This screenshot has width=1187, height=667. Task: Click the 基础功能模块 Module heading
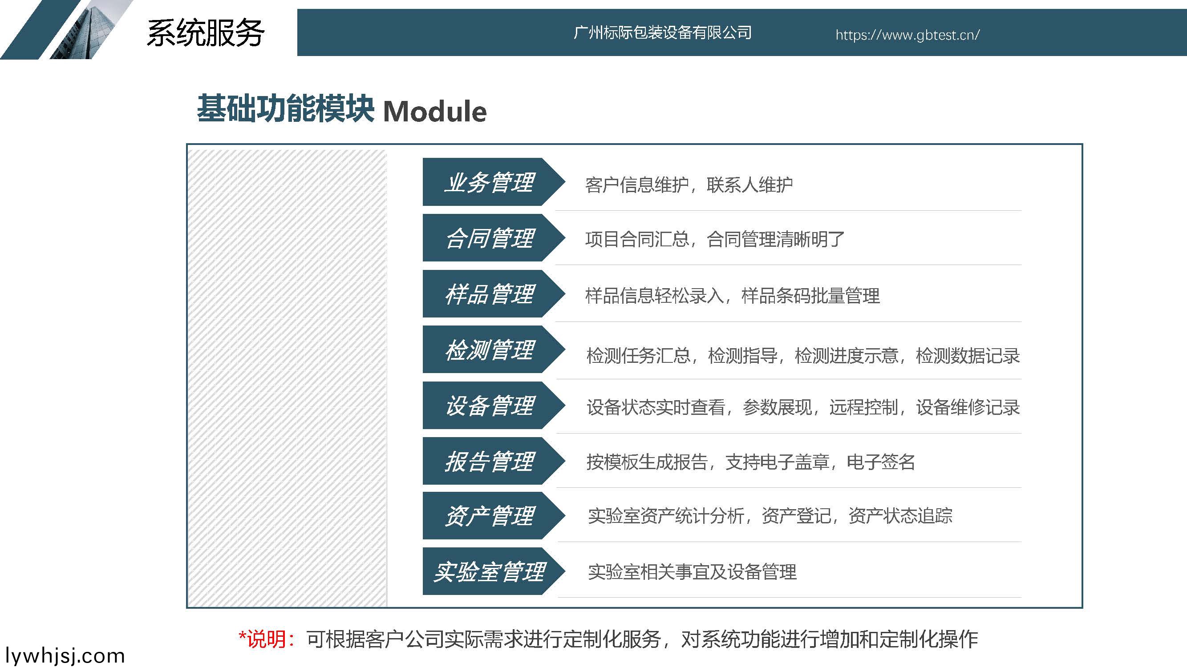(x=341, y=109)
